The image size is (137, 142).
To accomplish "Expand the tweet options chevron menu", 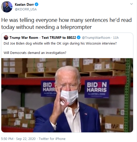I will tap(131, 4).
